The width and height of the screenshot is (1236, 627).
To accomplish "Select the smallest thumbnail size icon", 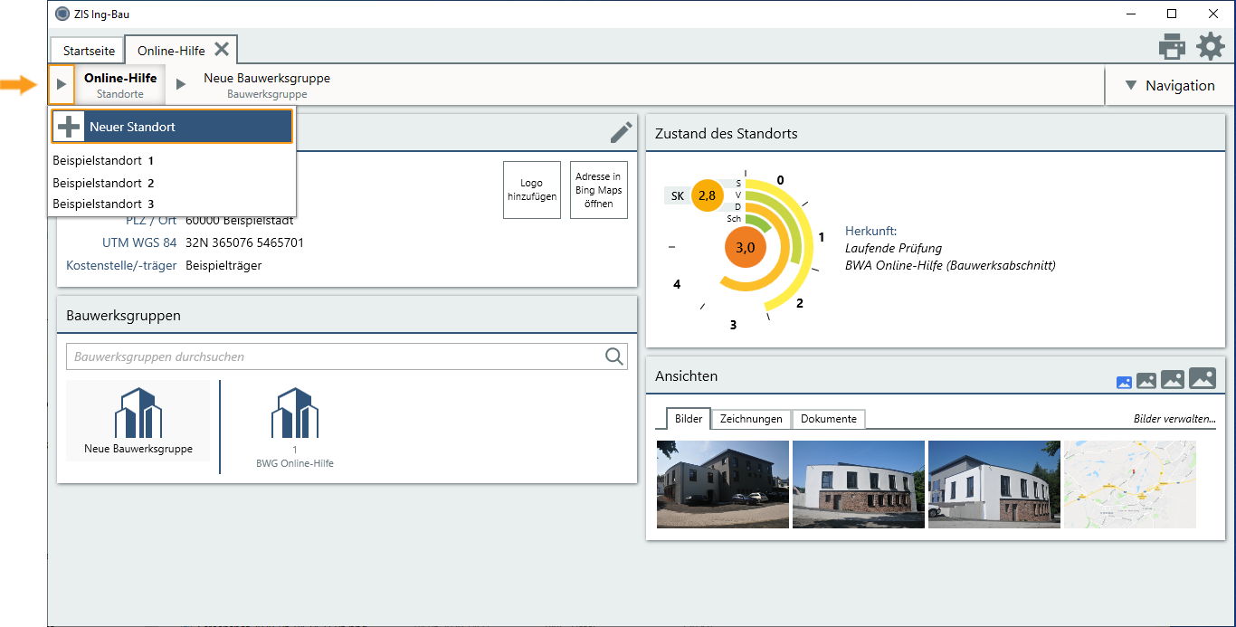I will [1124, 382].
